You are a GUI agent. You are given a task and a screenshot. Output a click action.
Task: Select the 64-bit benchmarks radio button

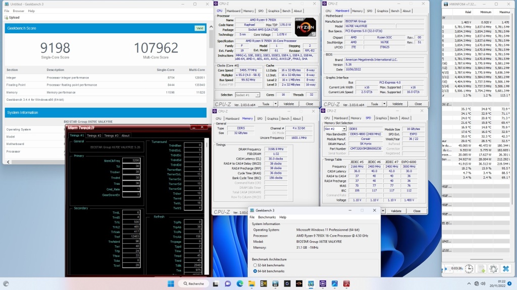coord(255,271)
